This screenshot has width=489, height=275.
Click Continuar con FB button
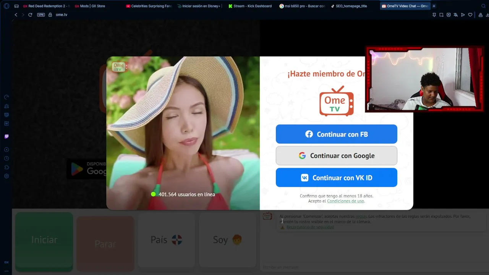pyautogui.click(x=337, y=134)
